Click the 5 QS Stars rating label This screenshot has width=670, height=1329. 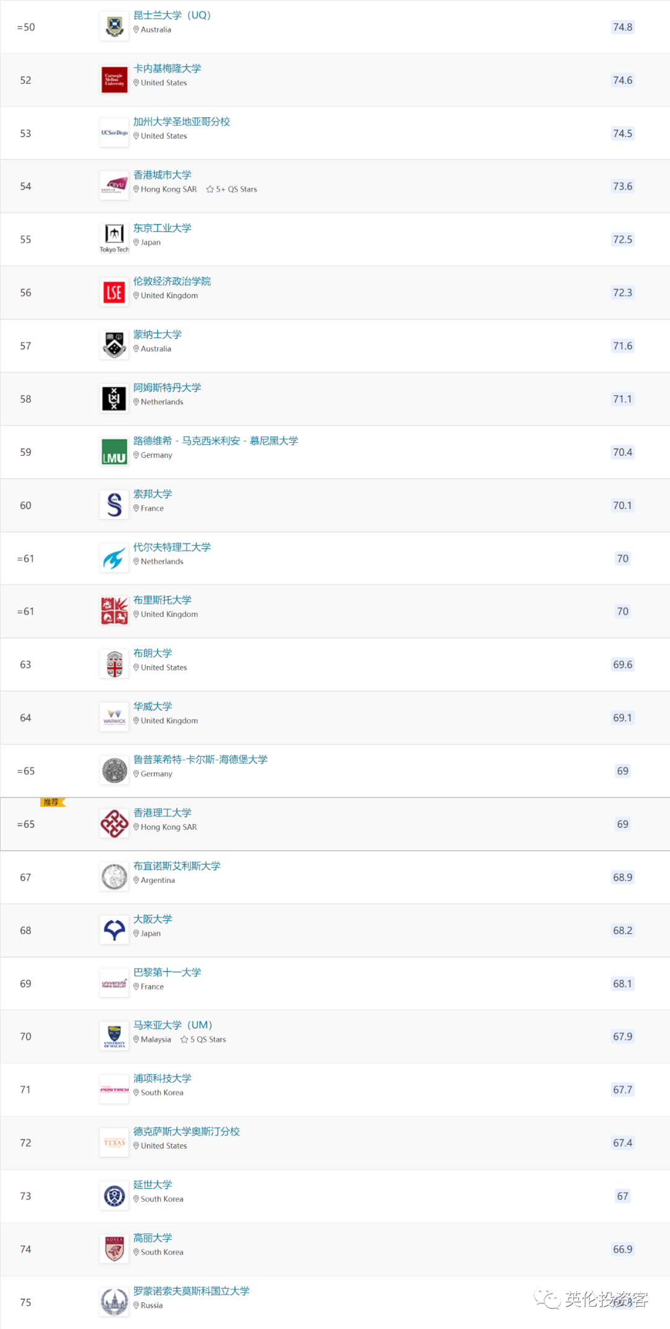[203, 1039]
